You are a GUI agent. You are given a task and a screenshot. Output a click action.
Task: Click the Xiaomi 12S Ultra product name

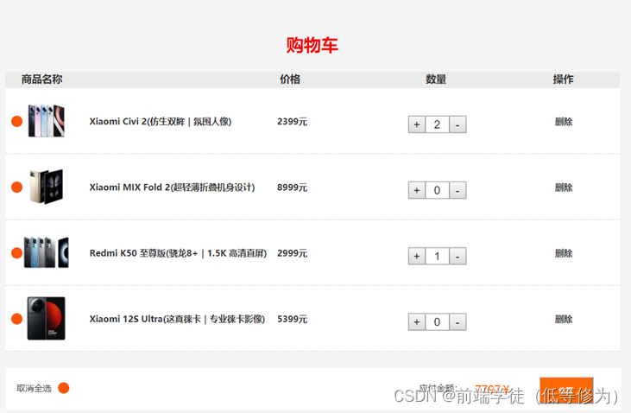(177, 319)
